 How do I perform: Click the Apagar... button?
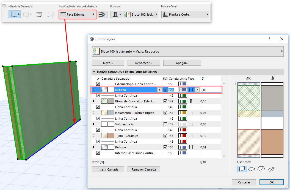click(x=182, y=63)
